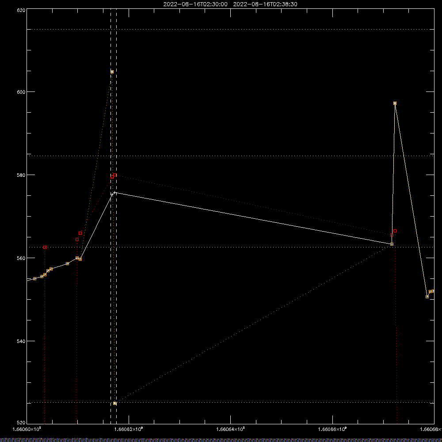
Task: Select the 600 y-axis label
Action: tap(22, 92)
